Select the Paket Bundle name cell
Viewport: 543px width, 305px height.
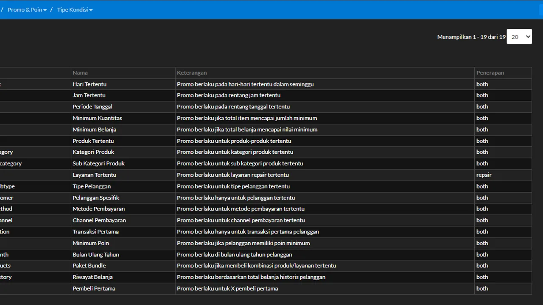[x=123, y=266]
